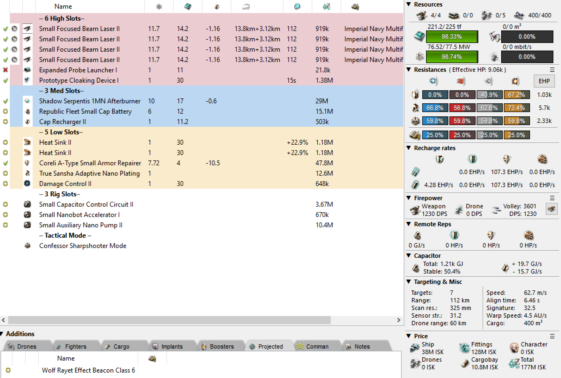Screen dimensions: 561x378
Task: Click the Expanded Probe Launcher module icon
Action: tap(27, 70)
